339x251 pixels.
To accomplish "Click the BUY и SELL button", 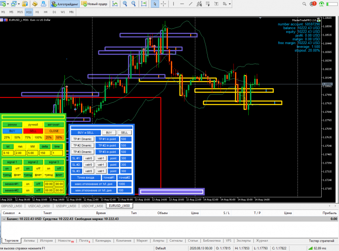I will (x=86, y=133).
